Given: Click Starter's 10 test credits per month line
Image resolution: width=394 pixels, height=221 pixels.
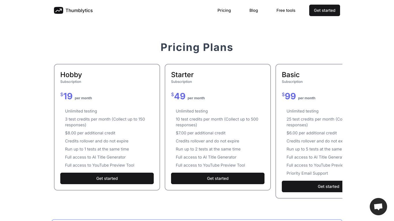Looking at the screenshot, I should click(x=217, y=122).
